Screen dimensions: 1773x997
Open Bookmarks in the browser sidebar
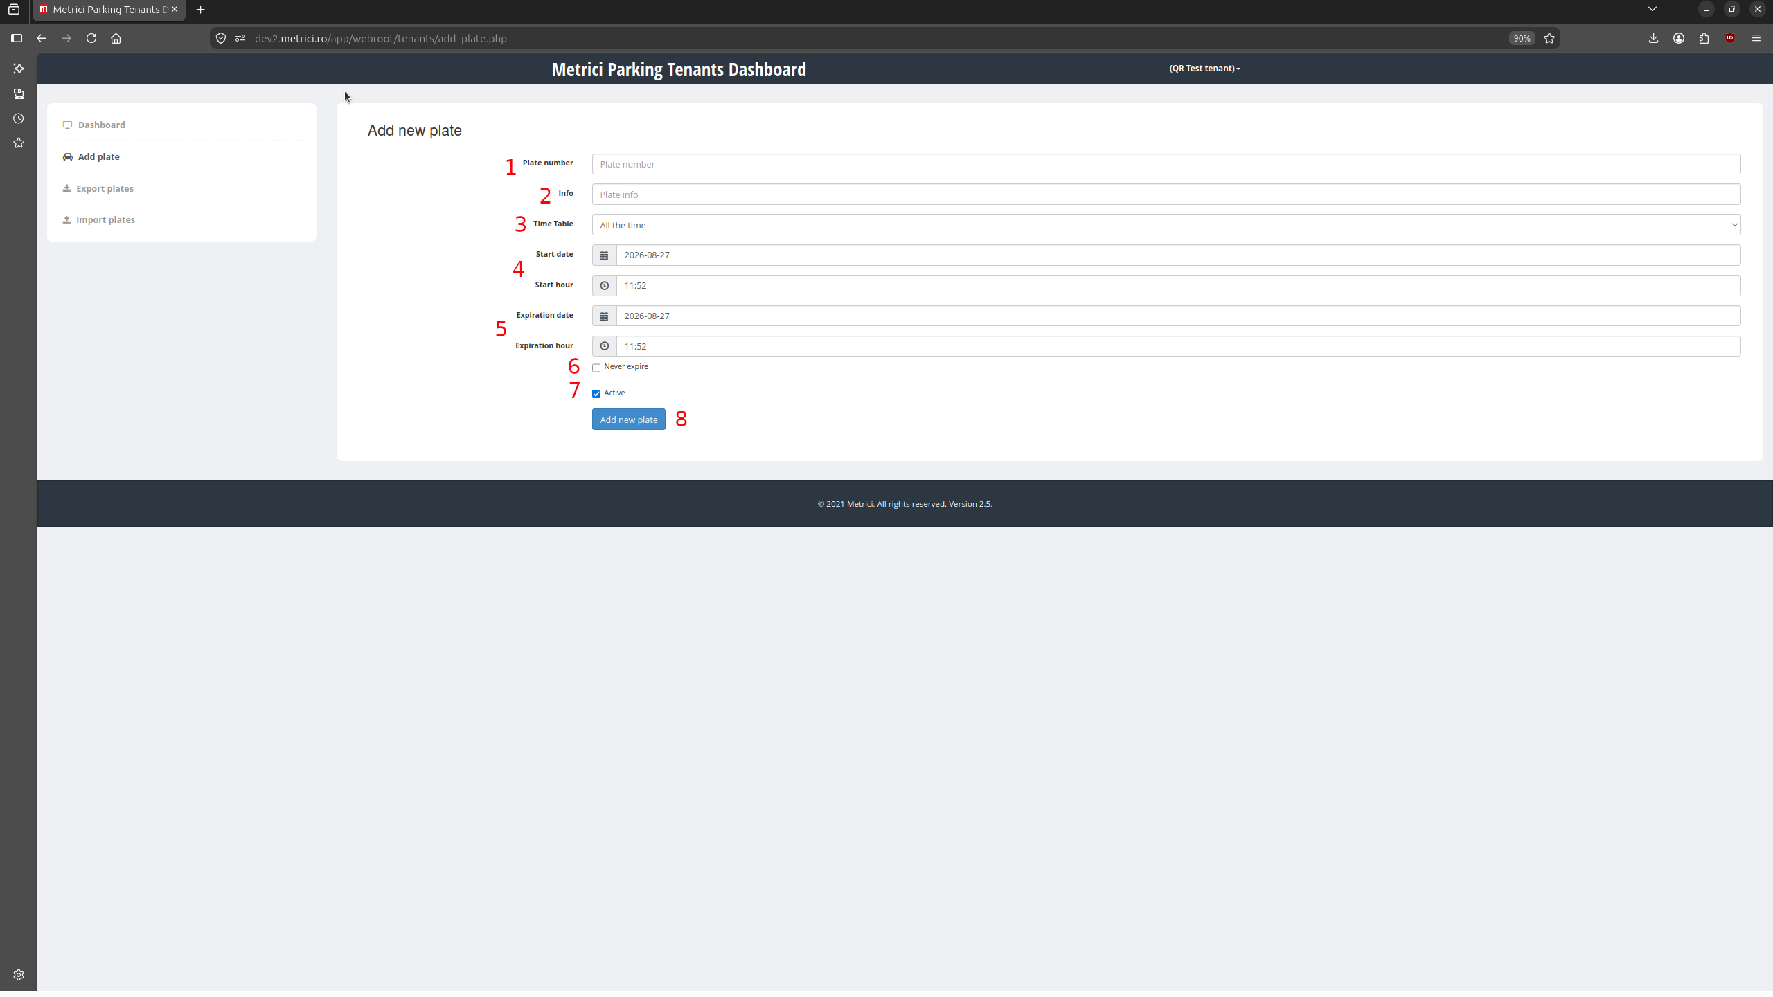point(19,143)
